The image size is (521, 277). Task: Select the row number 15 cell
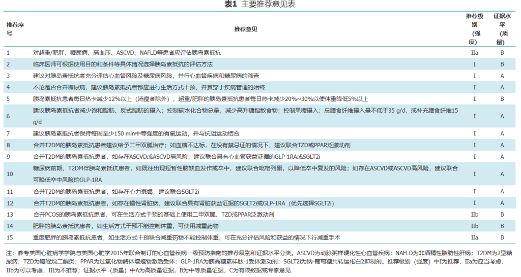(9, 237)
